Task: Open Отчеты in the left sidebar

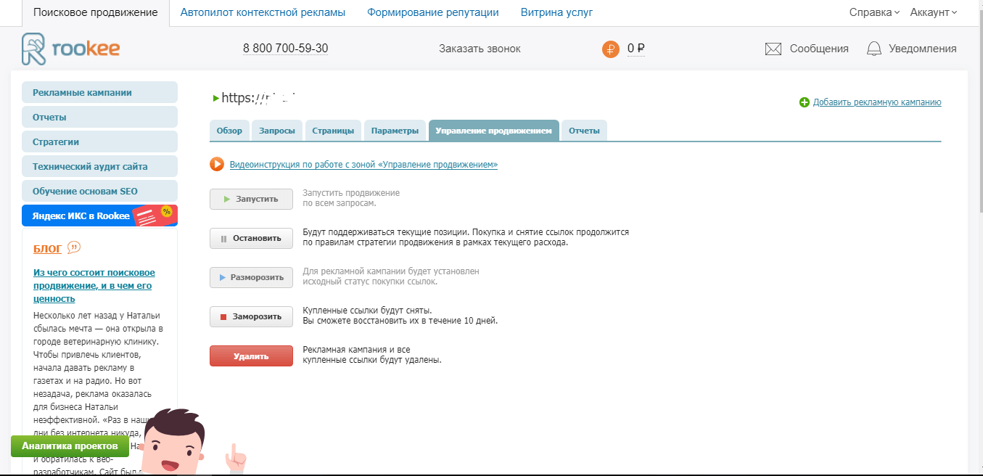Action: 100,117
